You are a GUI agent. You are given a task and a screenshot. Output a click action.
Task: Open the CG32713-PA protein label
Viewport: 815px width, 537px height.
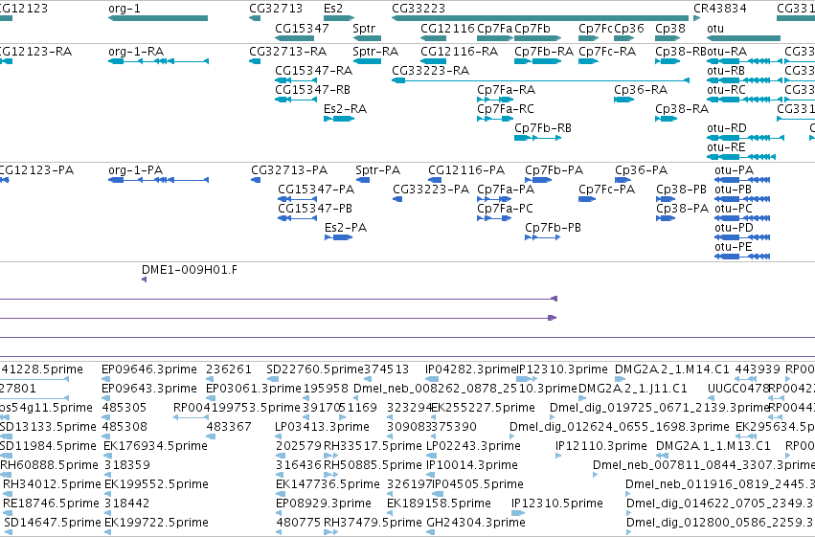[x=289, y=170]
